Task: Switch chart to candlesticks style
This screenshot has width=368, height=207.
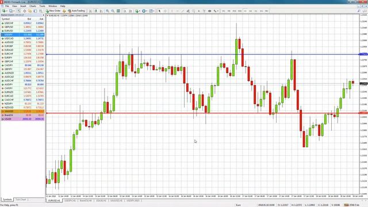Action: click(96, 11)
